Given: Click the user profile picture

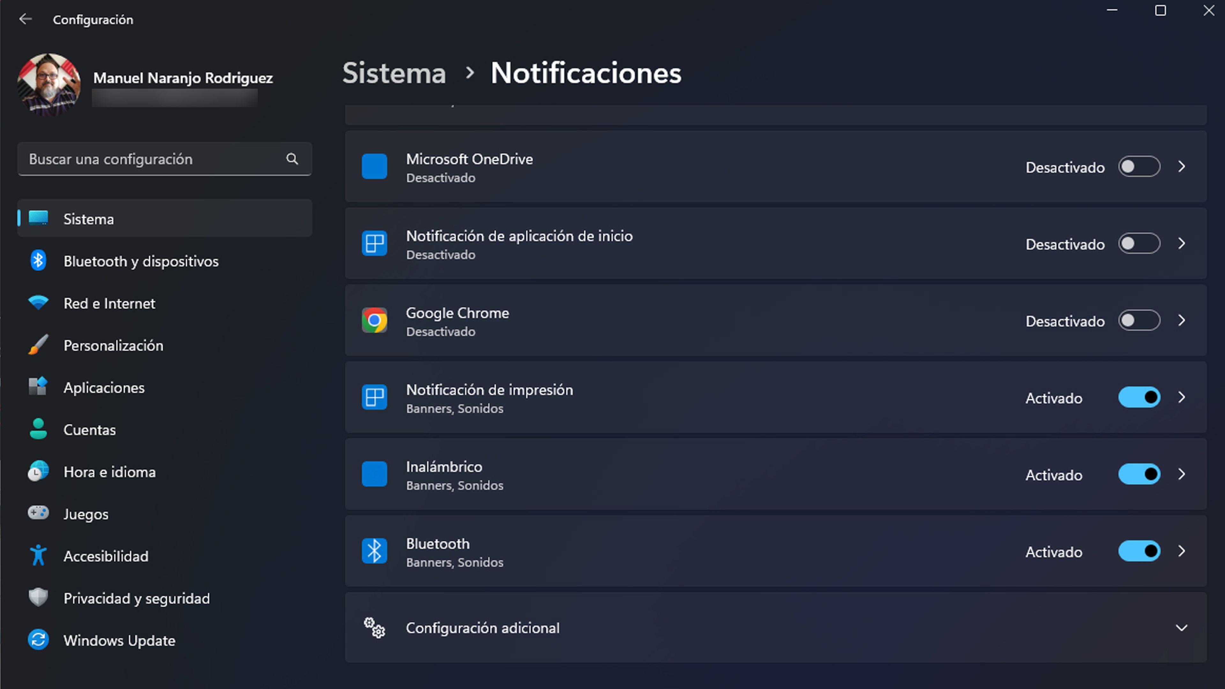Looking at the screenshot, I should click(x=48, y=85).
